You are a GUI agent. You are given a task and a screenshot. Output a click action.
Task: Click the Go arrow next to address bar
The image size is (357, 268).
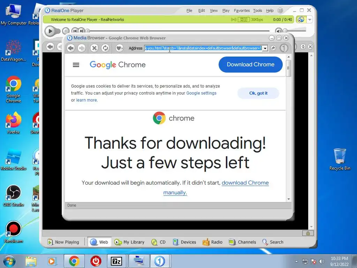[273, 48]
